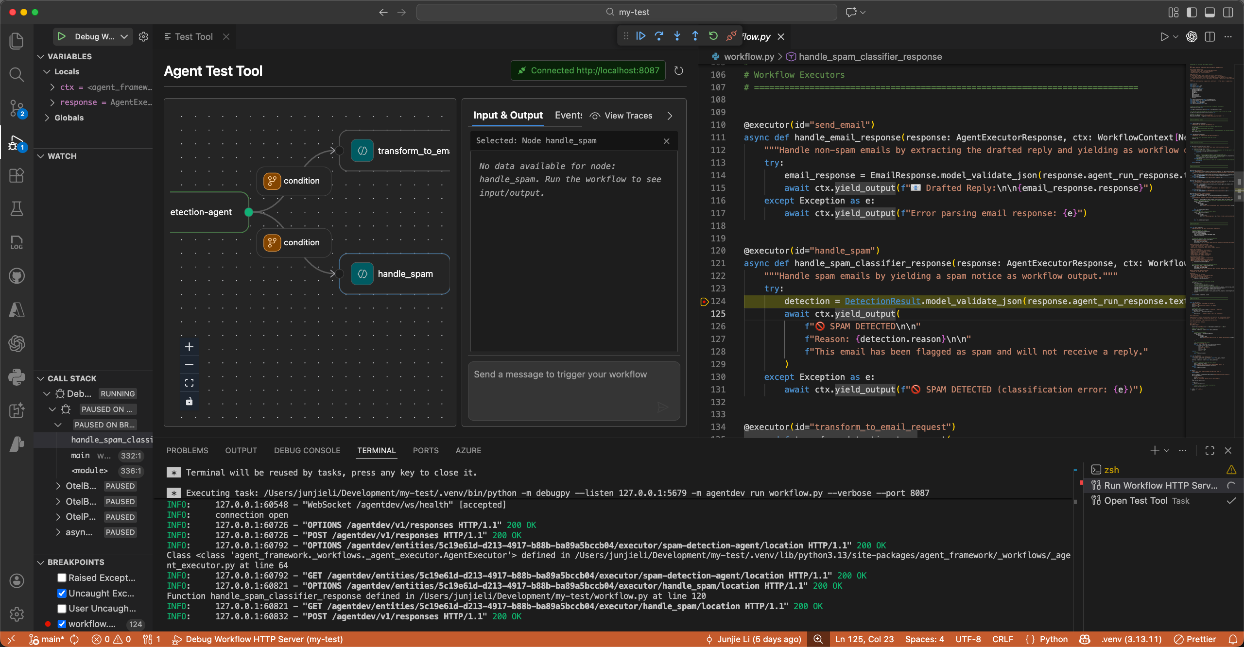Open the Extensions view
The height and width of the screenshot is (647, 1244).
pyautogui.click(x=17, y=176)
